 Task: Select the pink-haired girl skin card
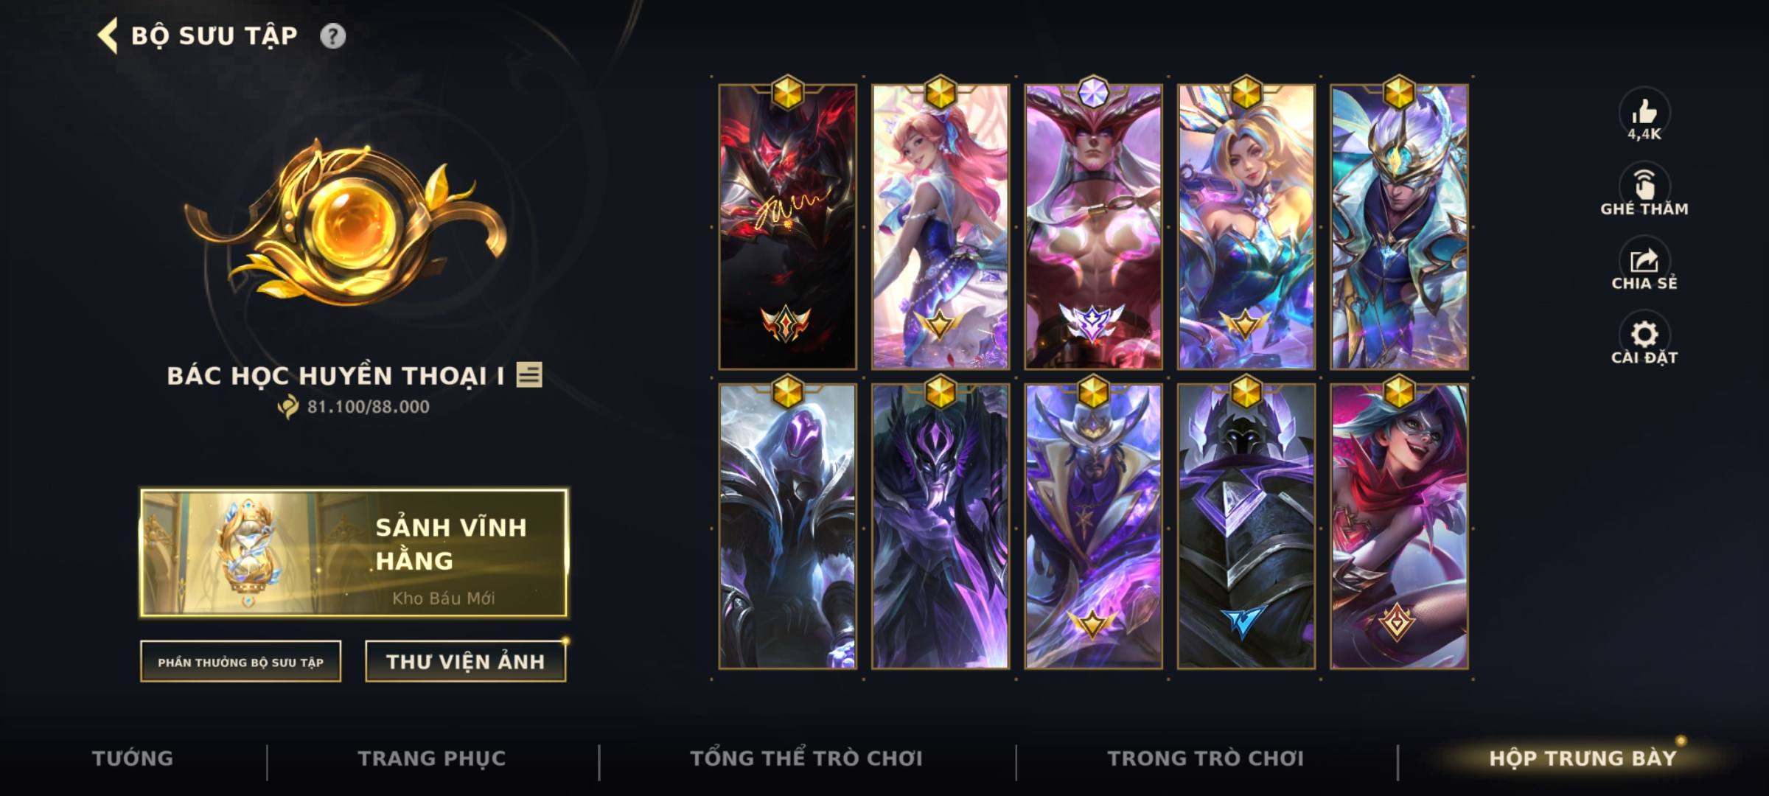click(x=940, y=227)
